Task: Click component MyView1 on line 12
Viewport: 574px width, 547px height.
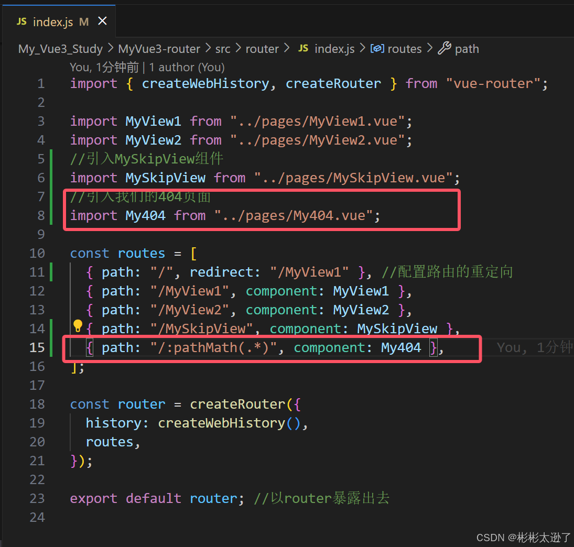Action: 361,291
